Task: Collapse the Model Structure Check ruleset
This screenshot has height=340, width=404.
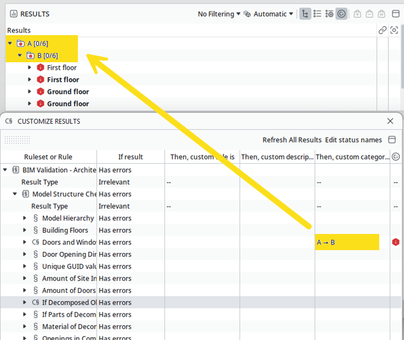Action: coord(15,194)
